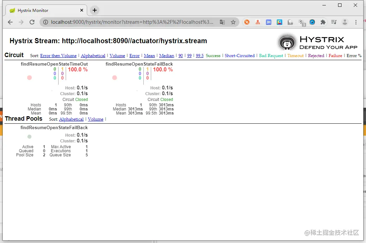Sort circuits by Mean

tap(149, 56)
